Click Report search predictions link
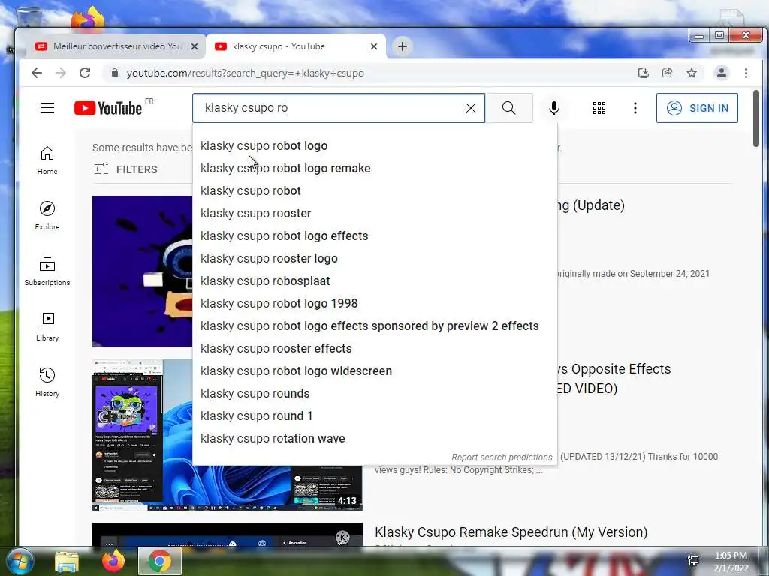 pos(502,457)
